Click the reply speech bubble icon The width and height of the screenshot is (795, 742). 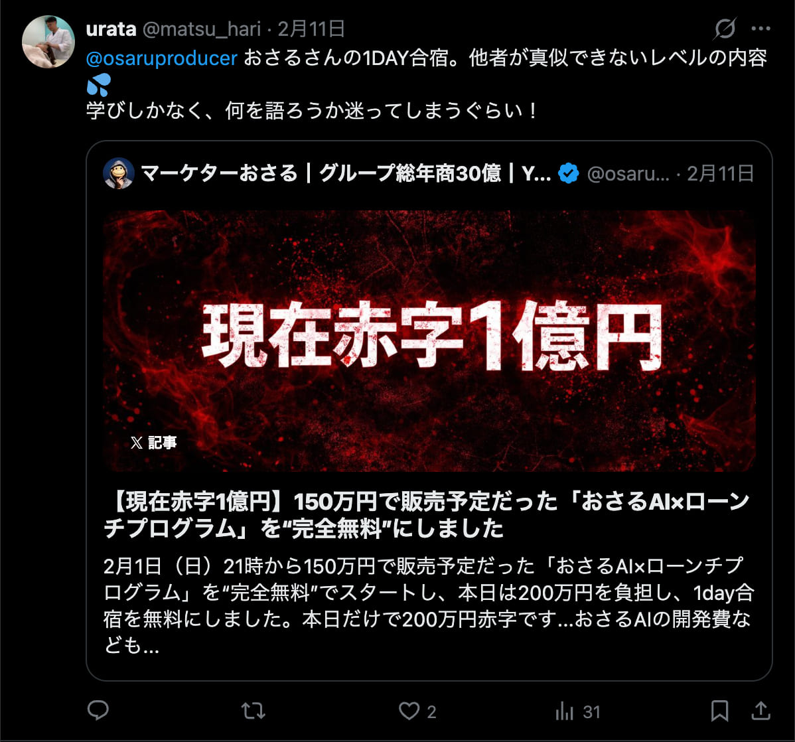click(x=98, y=710)
